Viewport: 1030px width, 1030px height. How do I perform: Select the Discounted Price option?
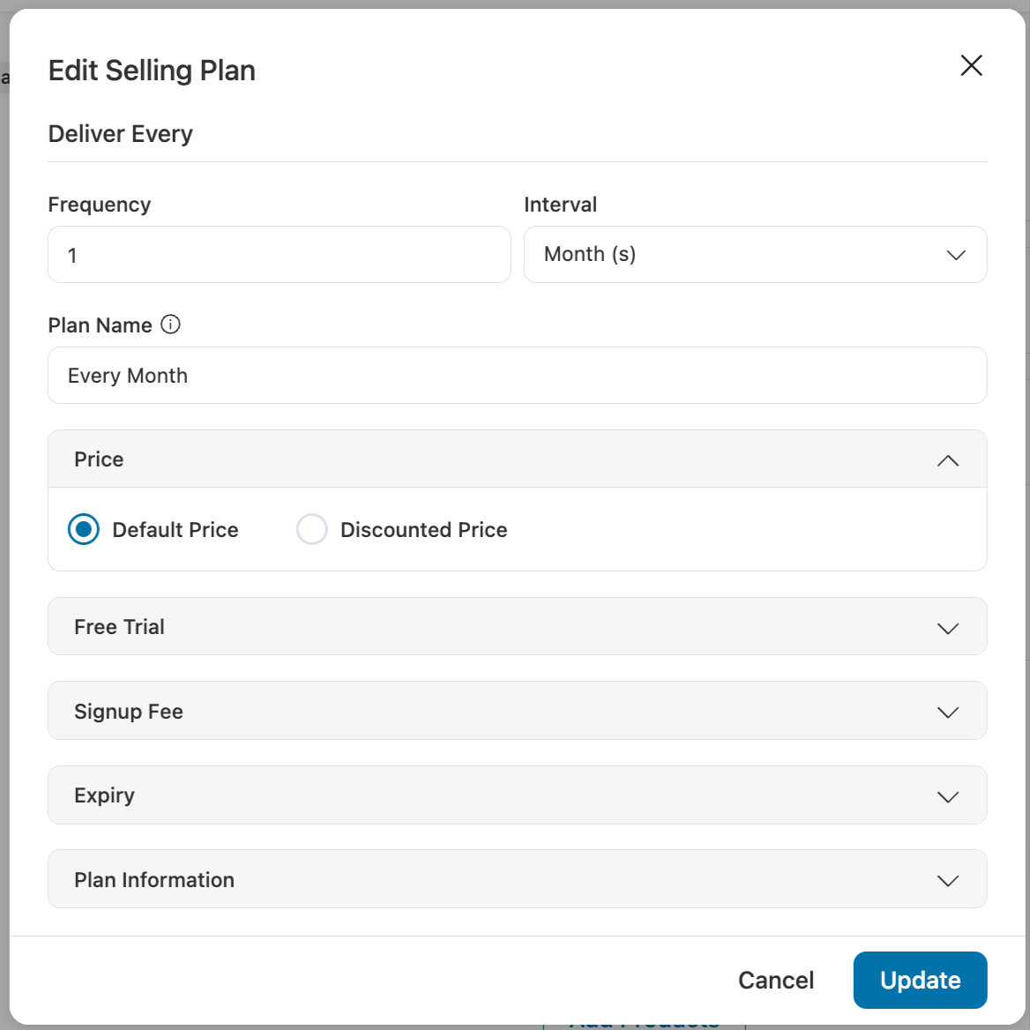click(312, 529)
